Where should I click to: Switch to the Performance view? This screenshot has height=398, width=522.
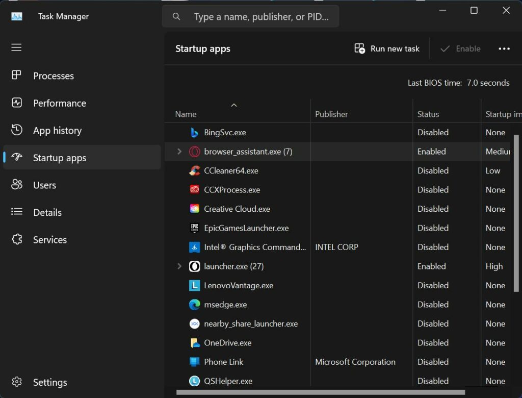click(59, 103)
